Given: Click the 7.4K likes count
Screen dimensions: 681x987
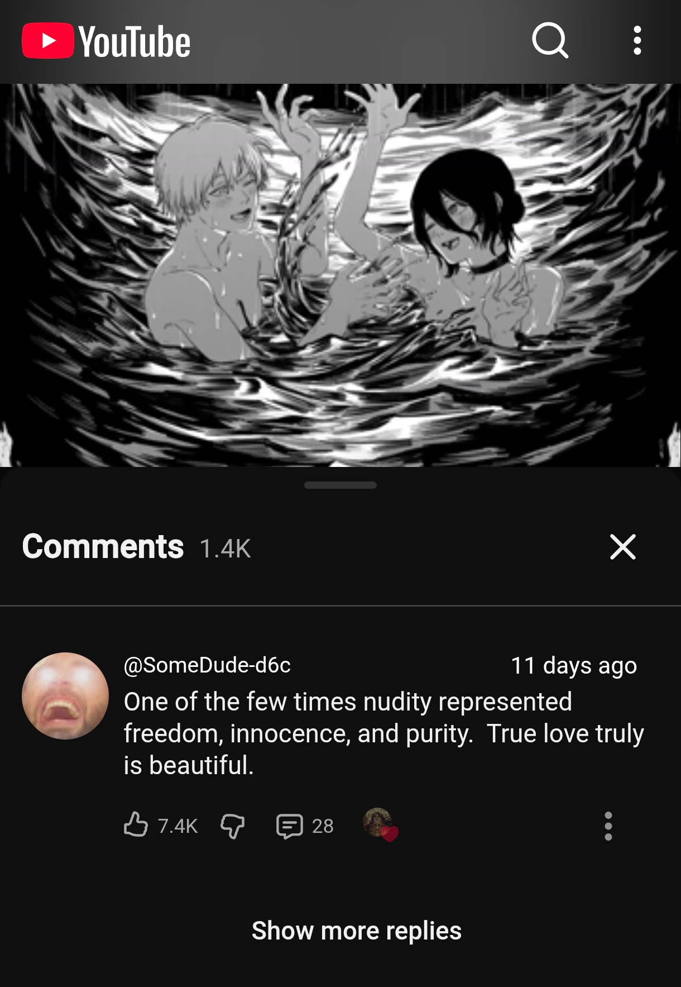Looking at the screenshot, I should pos(178,826).
